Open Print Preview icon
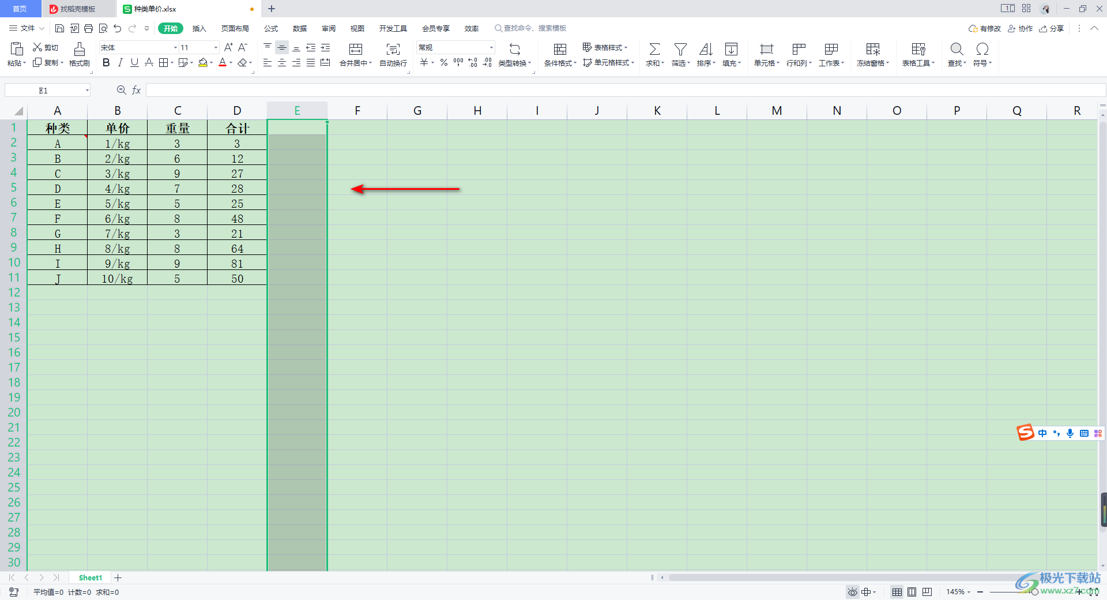This screenshot has height=600, width=1107. (103, 28)
